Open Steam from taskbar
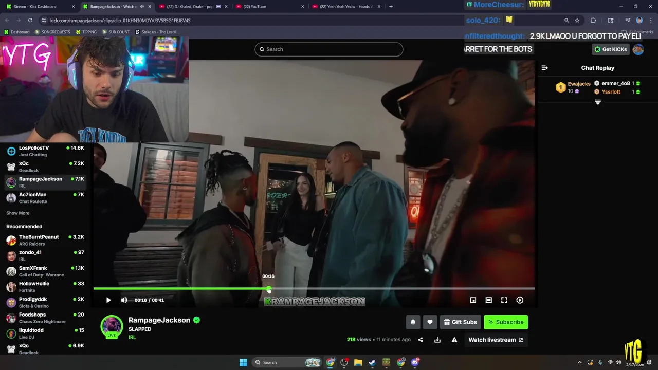Screen dimensions: 658x370 [372, 362]
